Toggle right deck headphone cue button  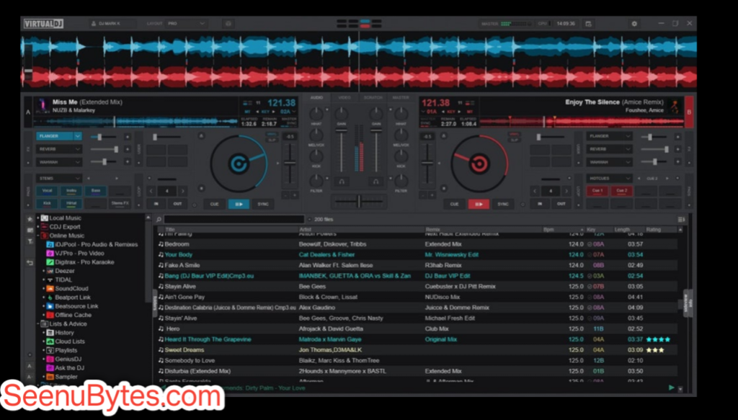click(375, 181)
